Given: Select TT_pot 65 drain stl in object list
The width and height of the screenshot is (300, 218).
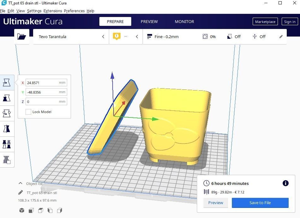Looking at the screenshot, I should point(42,192).
